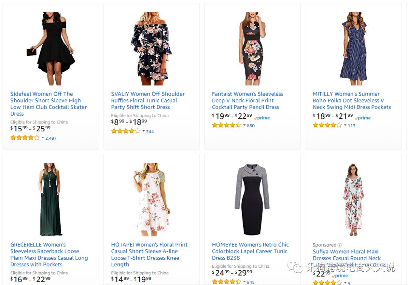This screenshot has width=408, height=285.
Task: Click the grey colorblock HOMEYEE dress image
Action: click(x=252, y=199)
